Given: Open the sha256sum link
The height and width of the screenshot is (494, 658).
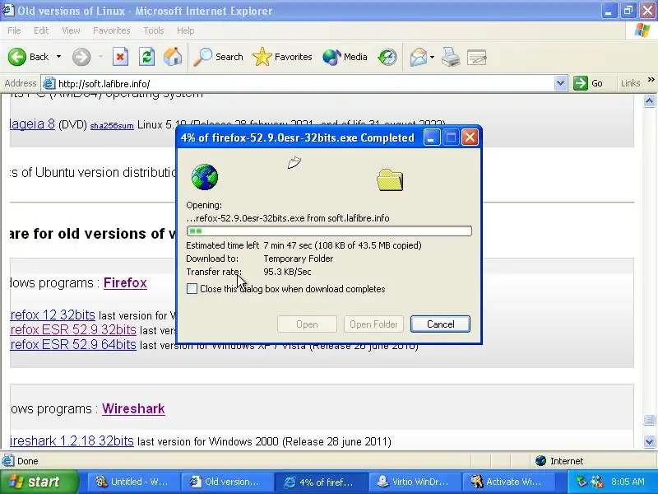Looking at the screenshot, I should point(112,125).
